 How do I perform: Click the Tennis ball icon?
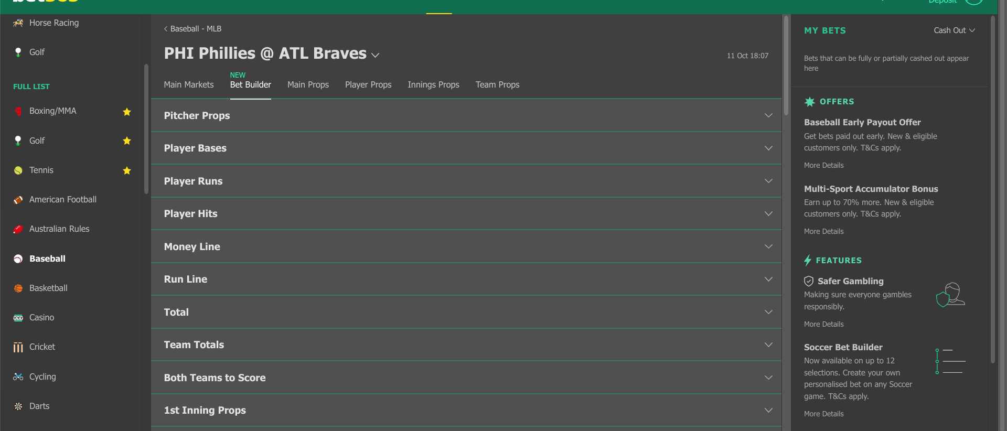tap(18, 170)
